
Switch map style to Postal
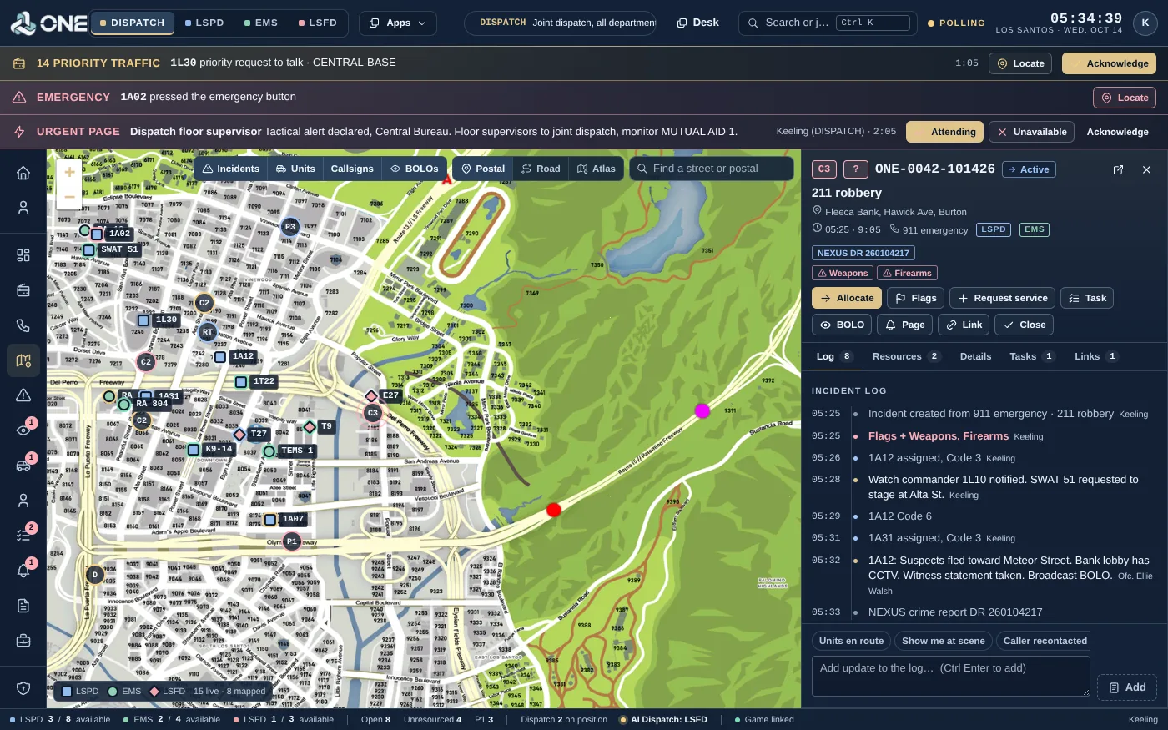[x=483, y=169]
